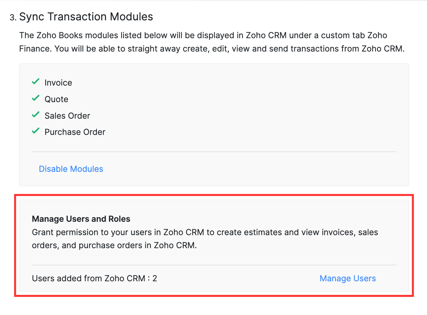This screenshot has height=315, width=427.
Task: Select the Quote module label
Action: [56, 99]
